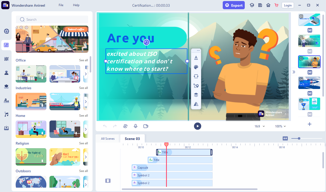Open the props lotus sidebar icon

[x=6, y=87]
